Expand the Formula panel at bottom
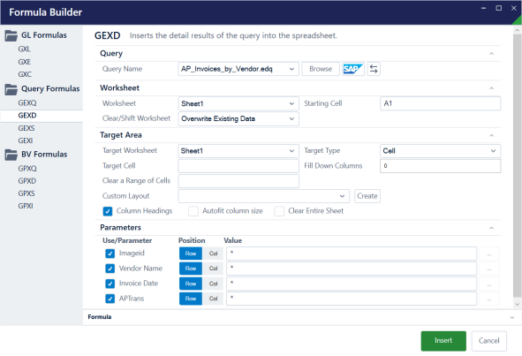This screenshot has height=356, width=522. pyautogui.click(x=511, y=317)
